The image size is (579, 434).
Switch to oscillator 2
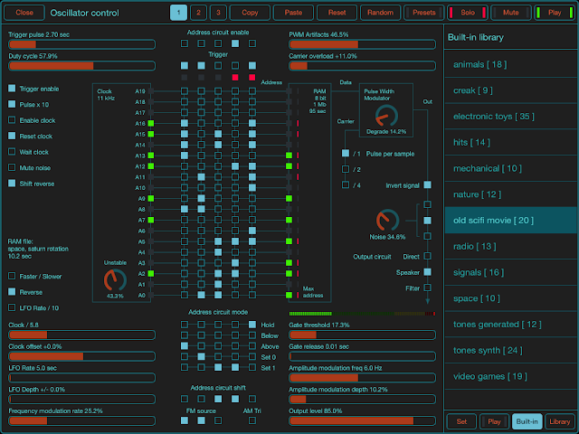[x=199, y=13]
